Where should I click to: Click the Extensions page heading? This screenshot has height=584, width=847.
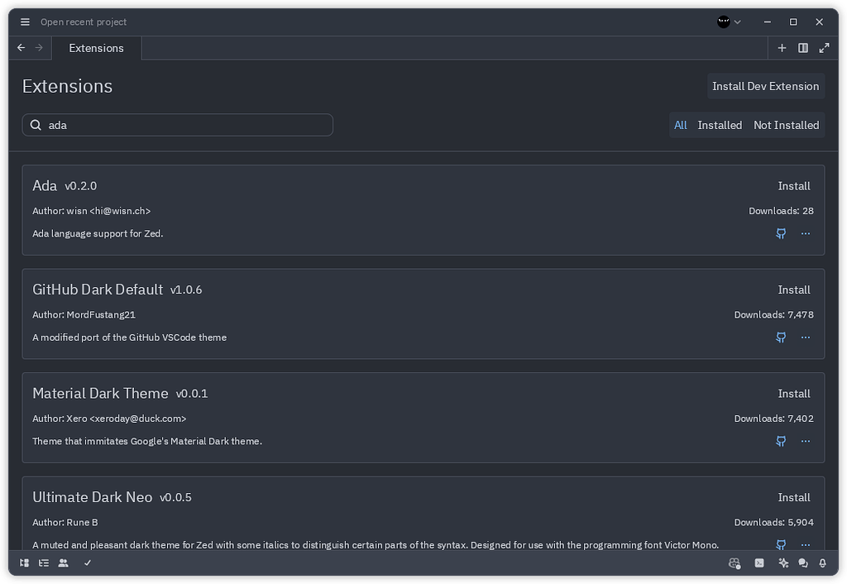(68, 86)
